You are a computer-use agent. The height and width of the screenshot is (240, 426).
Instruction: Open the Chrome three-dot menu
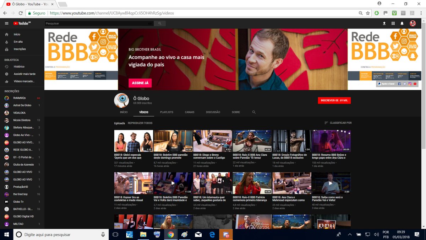421,13
